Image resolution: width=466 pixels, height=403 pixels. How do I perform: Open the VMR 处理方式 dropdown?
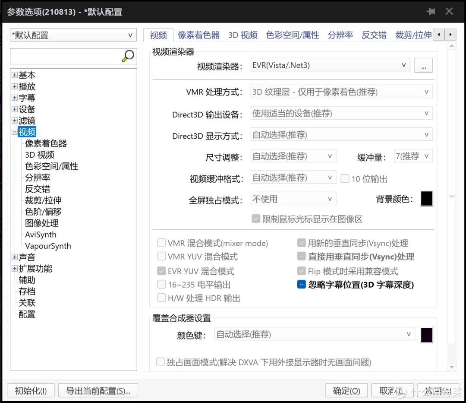341,92
